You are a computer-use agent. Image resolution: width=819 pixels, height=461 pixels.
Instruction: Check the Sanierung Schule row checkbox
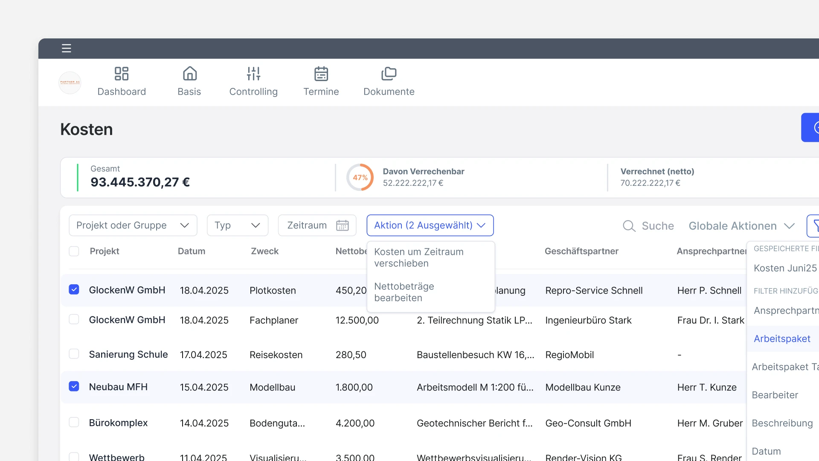point(74,354)
